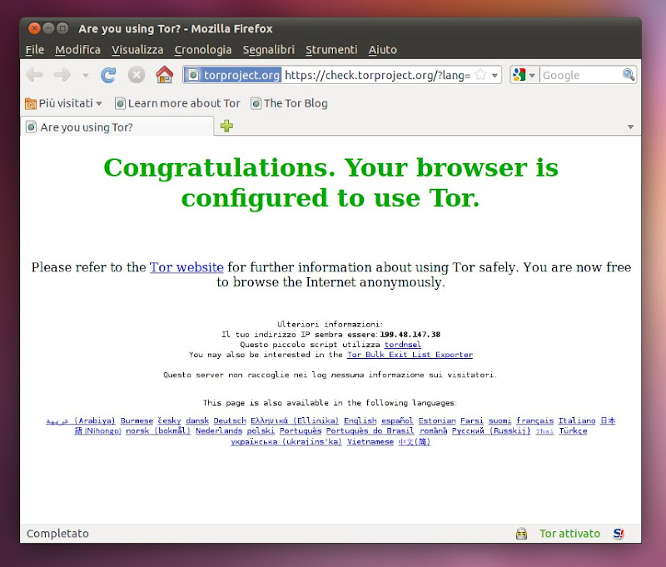666x567 pixels.
Task: Open the Strumenti menu
Action: [331, 50]
